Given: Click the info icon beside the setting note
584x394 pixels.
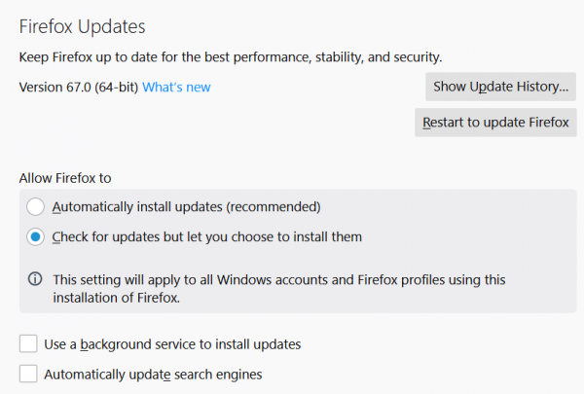Looking at the screenshot, I should click(36, 279).
